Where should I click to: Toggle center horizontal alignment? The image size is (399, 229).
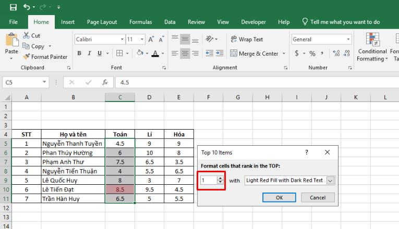pyautogui.click(x=185, y=53)
